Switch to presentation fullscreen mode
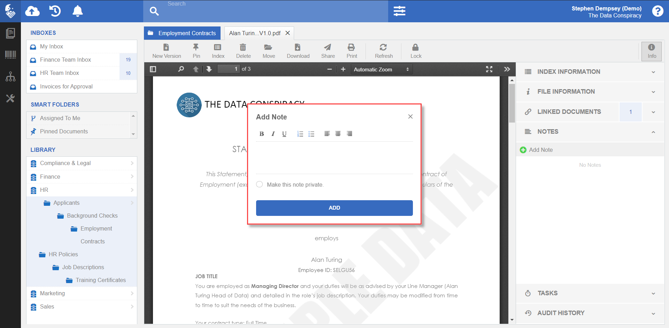This screenshot has width=669, height=328. [x=489, y=69]
